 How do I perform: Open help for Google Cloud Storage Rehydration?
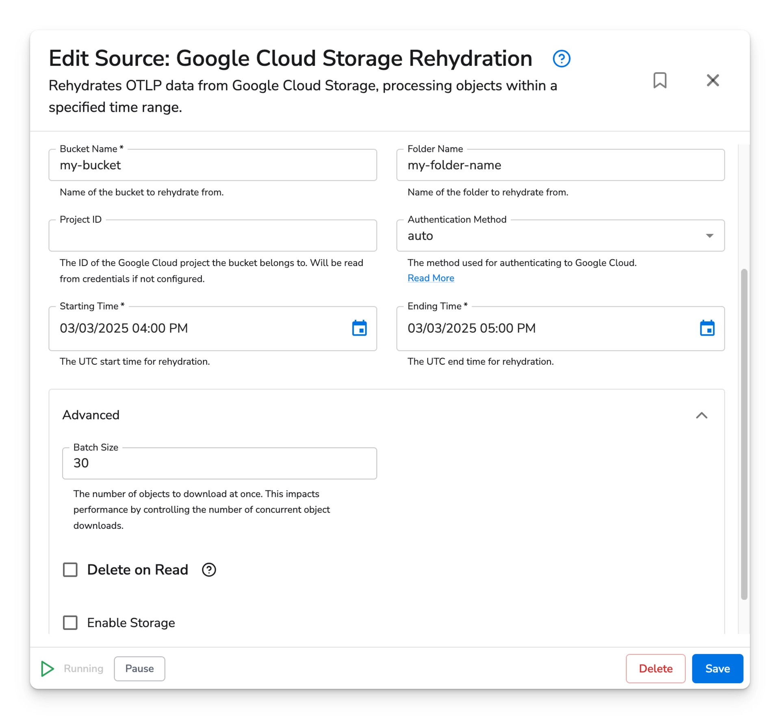(561, 58)
